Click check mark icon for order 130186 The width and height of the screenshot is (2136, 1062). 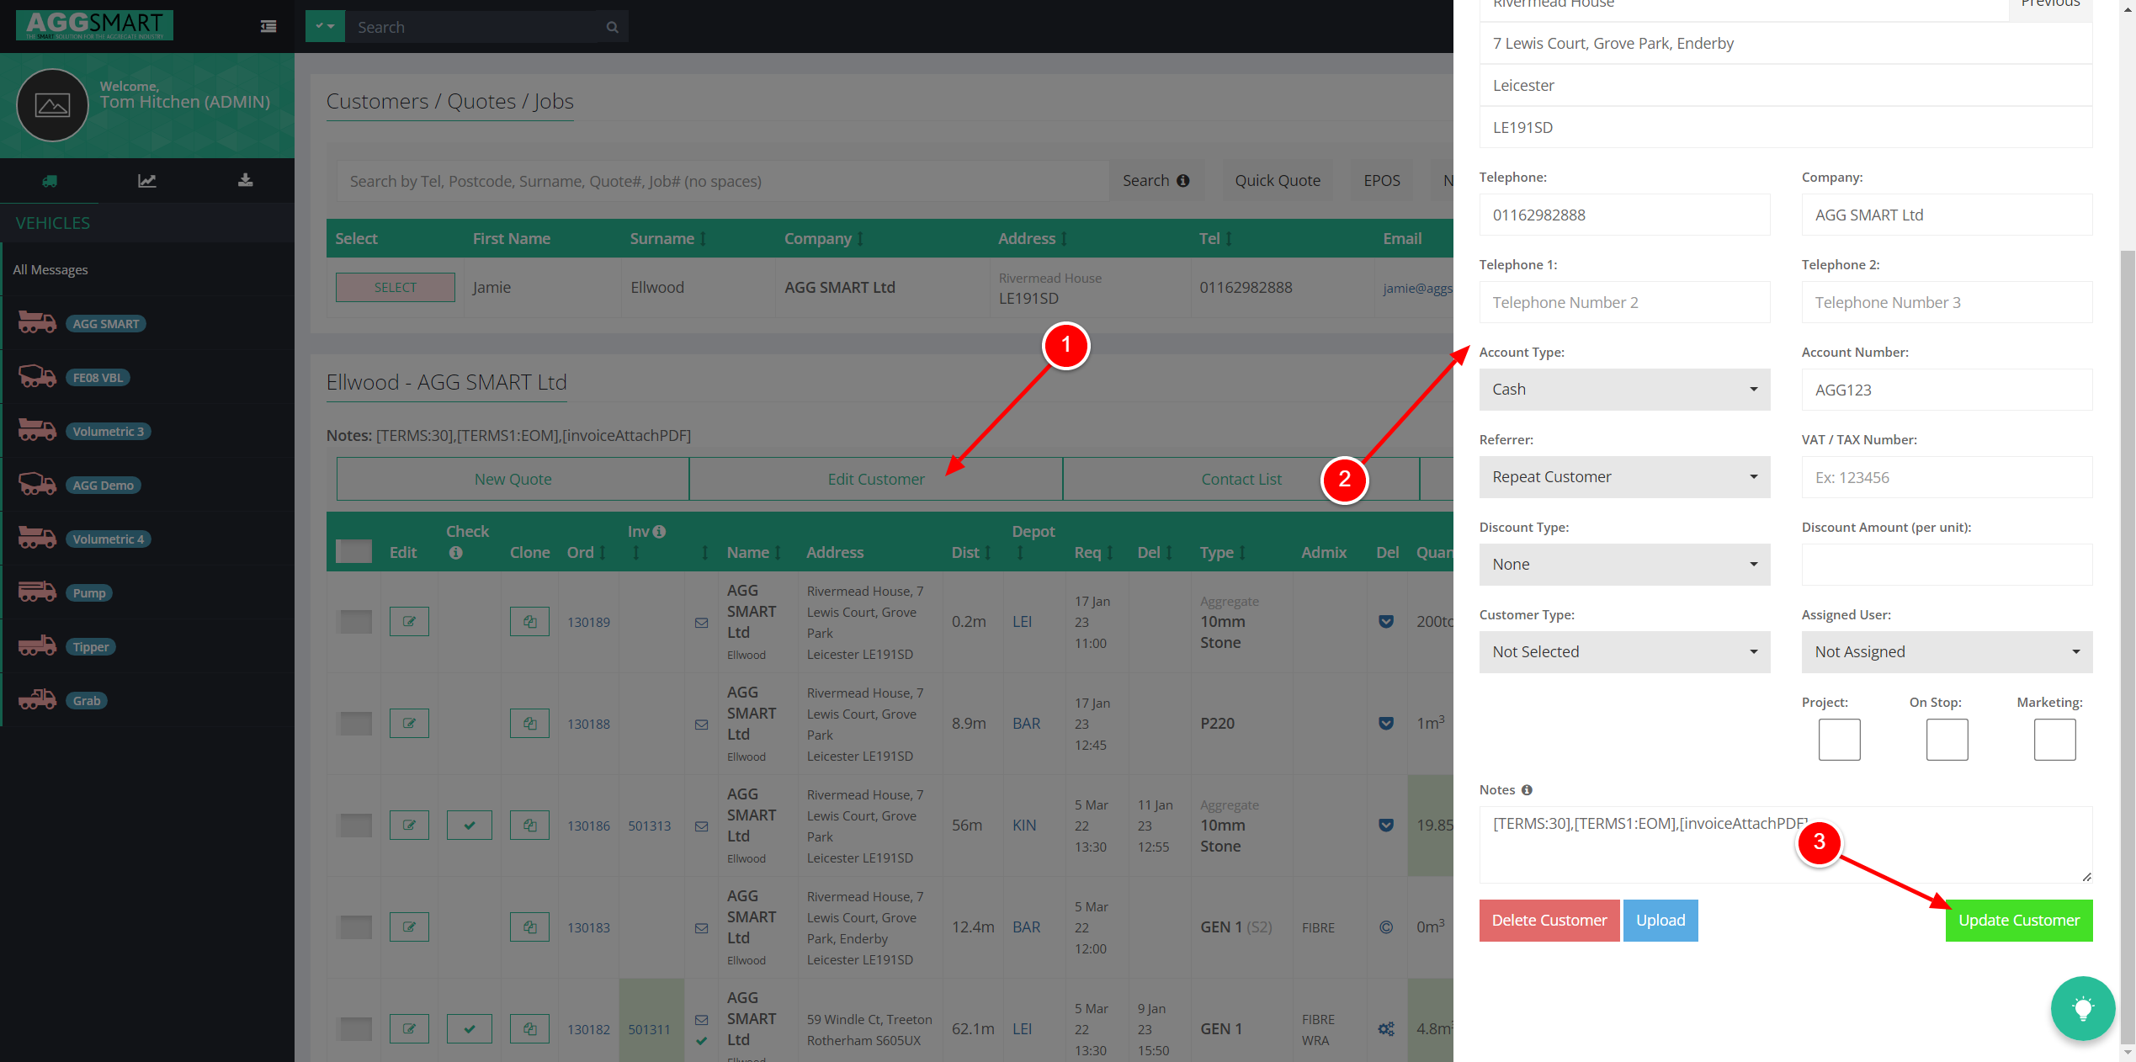[x=470, y=825]
